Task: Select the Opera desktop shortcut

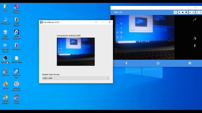Action: coord(16,99)
